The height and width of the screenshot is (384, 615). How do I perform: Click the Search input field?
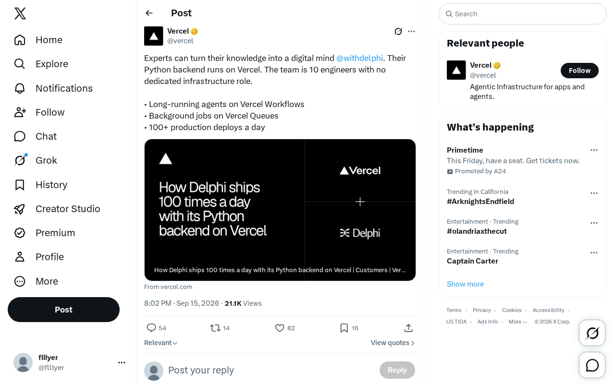[x=523, y=14]
